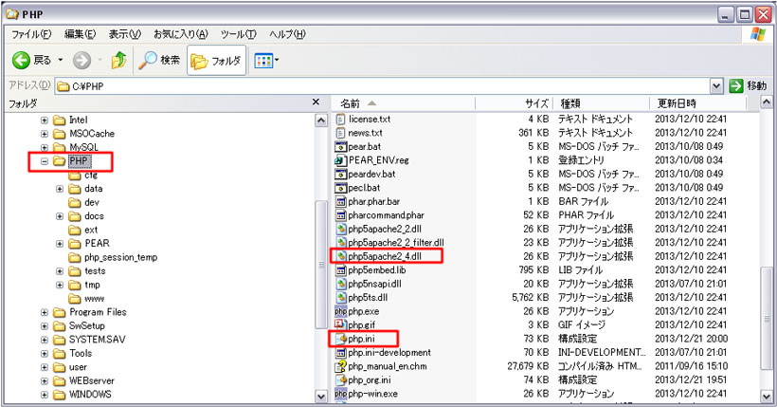Expand the tests folder node
This screenshot has width=777, height=407.
(60, 271)
